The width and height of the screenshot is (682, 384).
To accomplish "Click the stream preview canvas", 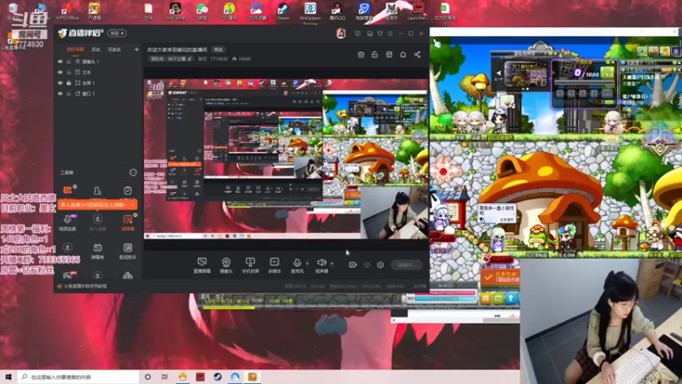I will point(286,159).
